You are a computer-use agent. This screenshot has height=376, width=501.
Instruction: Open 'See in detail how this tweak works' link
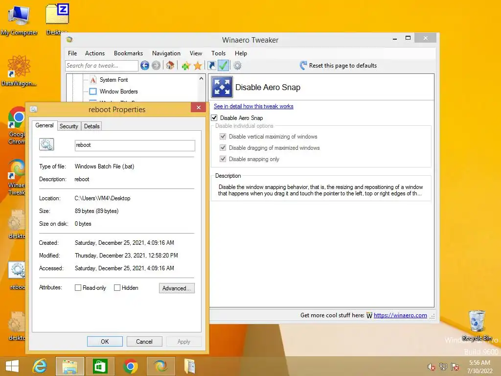click(x=253, y=106)
